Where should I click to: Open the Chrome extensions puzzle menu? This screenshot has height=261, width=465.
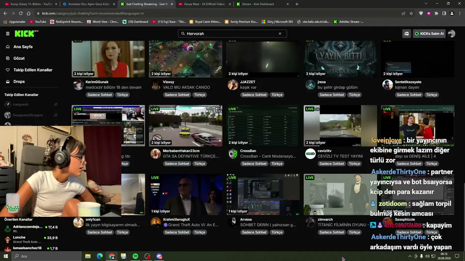(x=436, y=13)
